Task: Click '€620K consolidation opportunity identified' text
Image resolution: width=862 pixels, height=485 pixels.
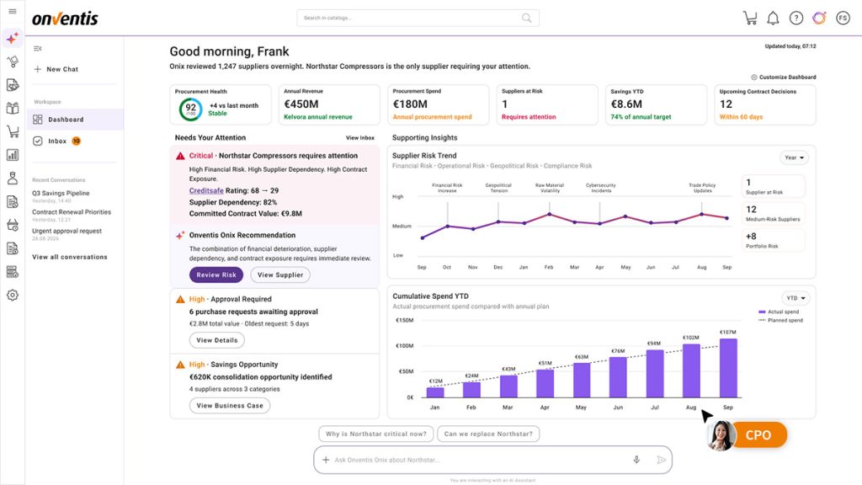Action: point(261,377)
